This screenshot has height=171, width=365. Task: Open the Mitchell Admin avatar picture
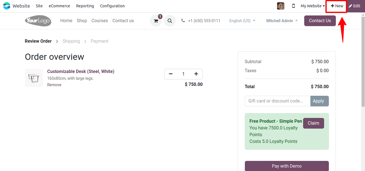coord(280,6)
